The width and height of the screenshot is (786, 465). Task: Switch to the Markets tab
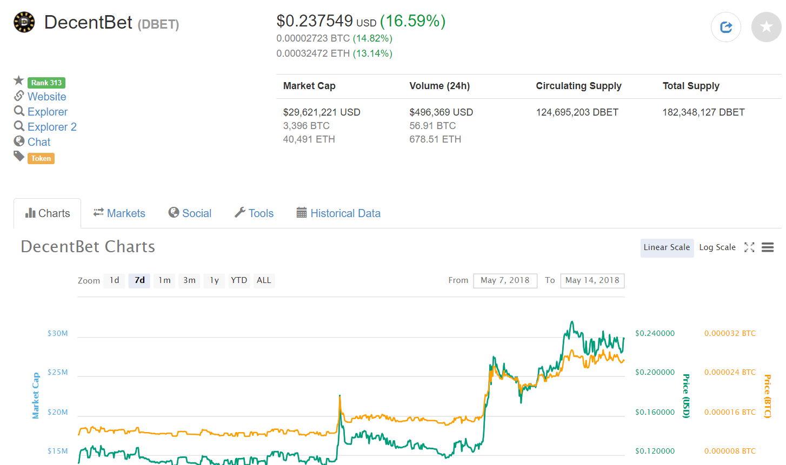119,213
